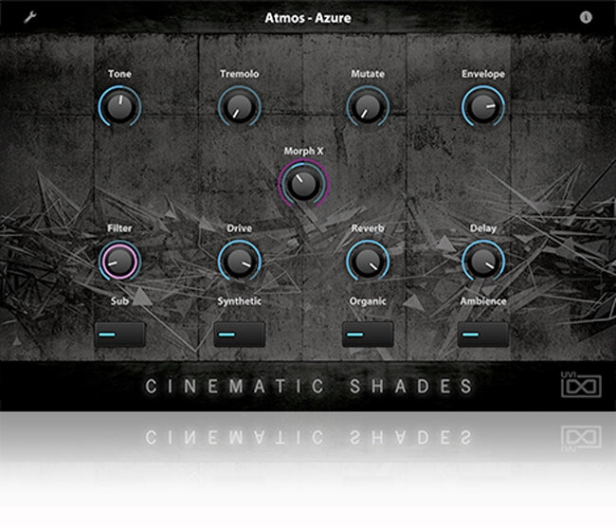The image size is (616, 527).
Task: Click the Reverb label
Action: (x=368, y=228)
